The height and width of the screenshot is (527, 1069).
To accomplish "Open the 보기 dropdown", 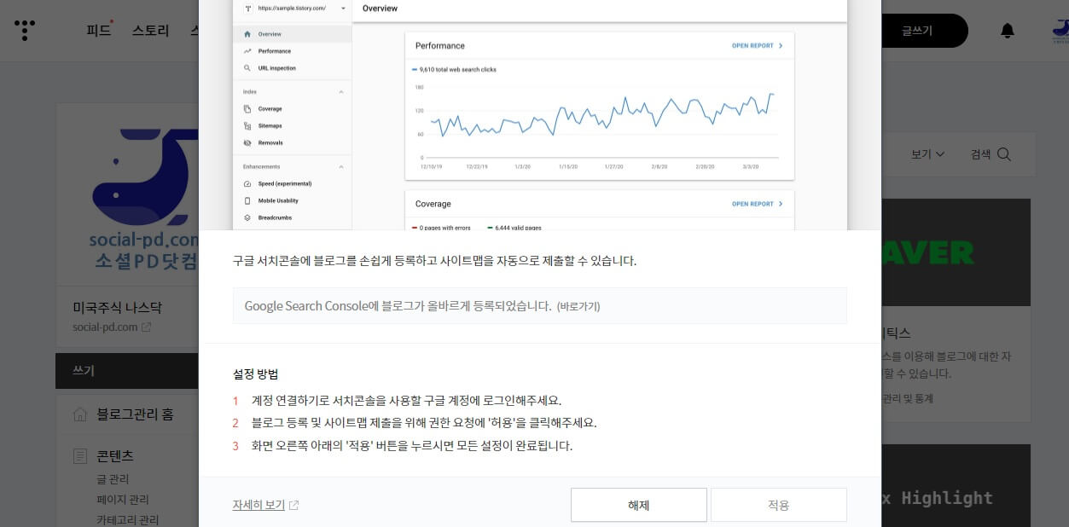I will click(x=927, y=154).
